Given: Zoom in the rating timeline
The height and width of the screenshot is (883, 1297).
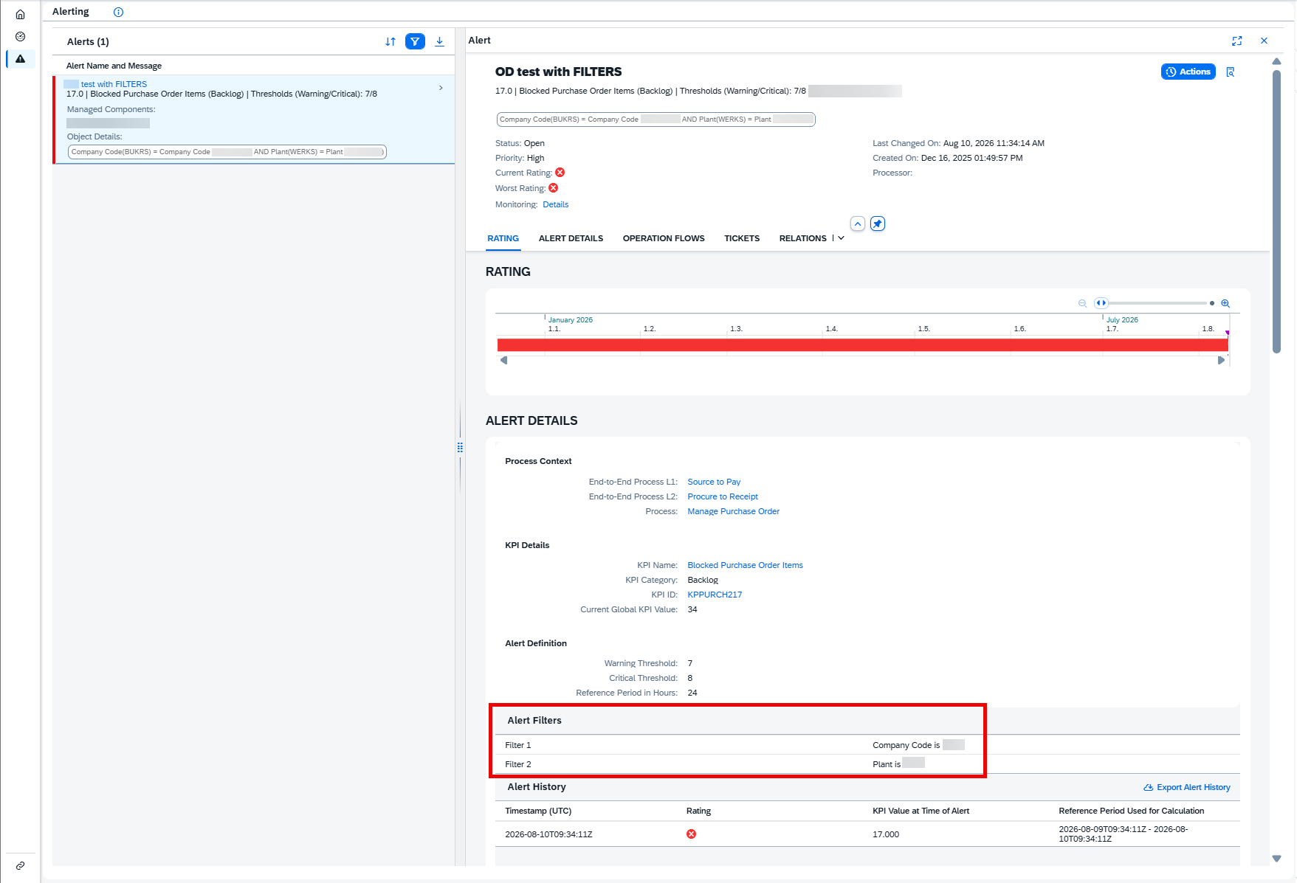Looking at the screenshot, I should coord(1225,303).
